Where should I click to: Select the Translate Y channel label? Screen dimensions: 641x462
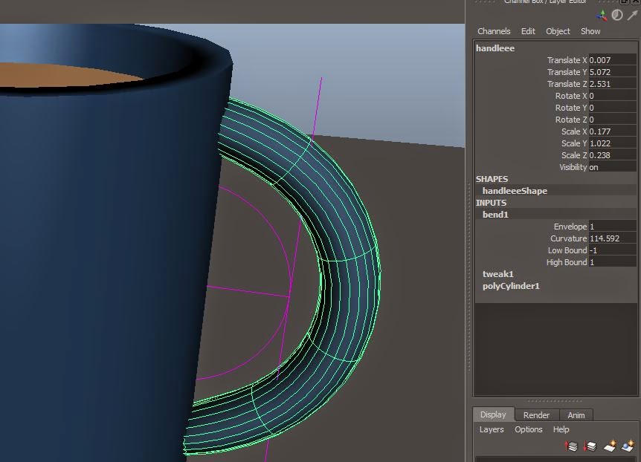coord(567,72)
